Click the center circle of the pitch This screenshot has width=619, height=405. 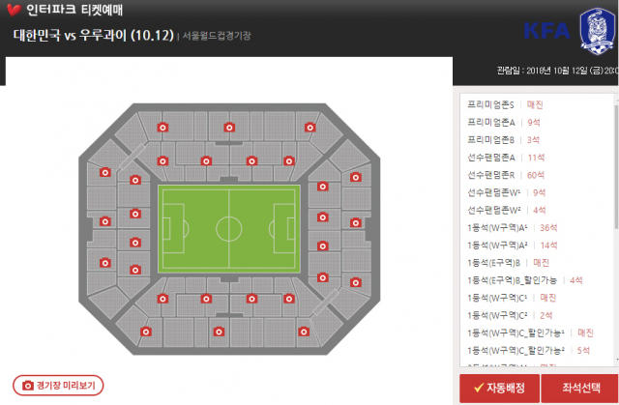pos(229,229)
